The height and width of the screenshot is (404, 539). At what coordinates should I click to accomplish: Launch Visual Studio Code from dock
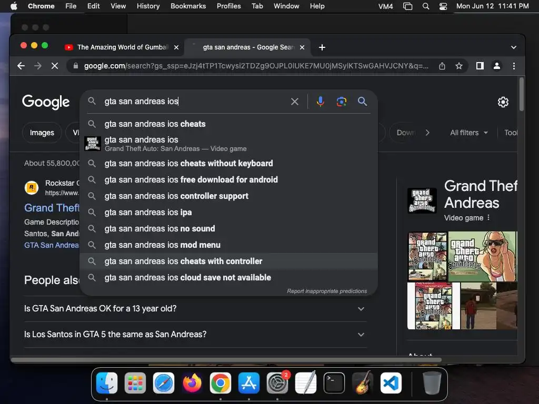pos(391,383)
